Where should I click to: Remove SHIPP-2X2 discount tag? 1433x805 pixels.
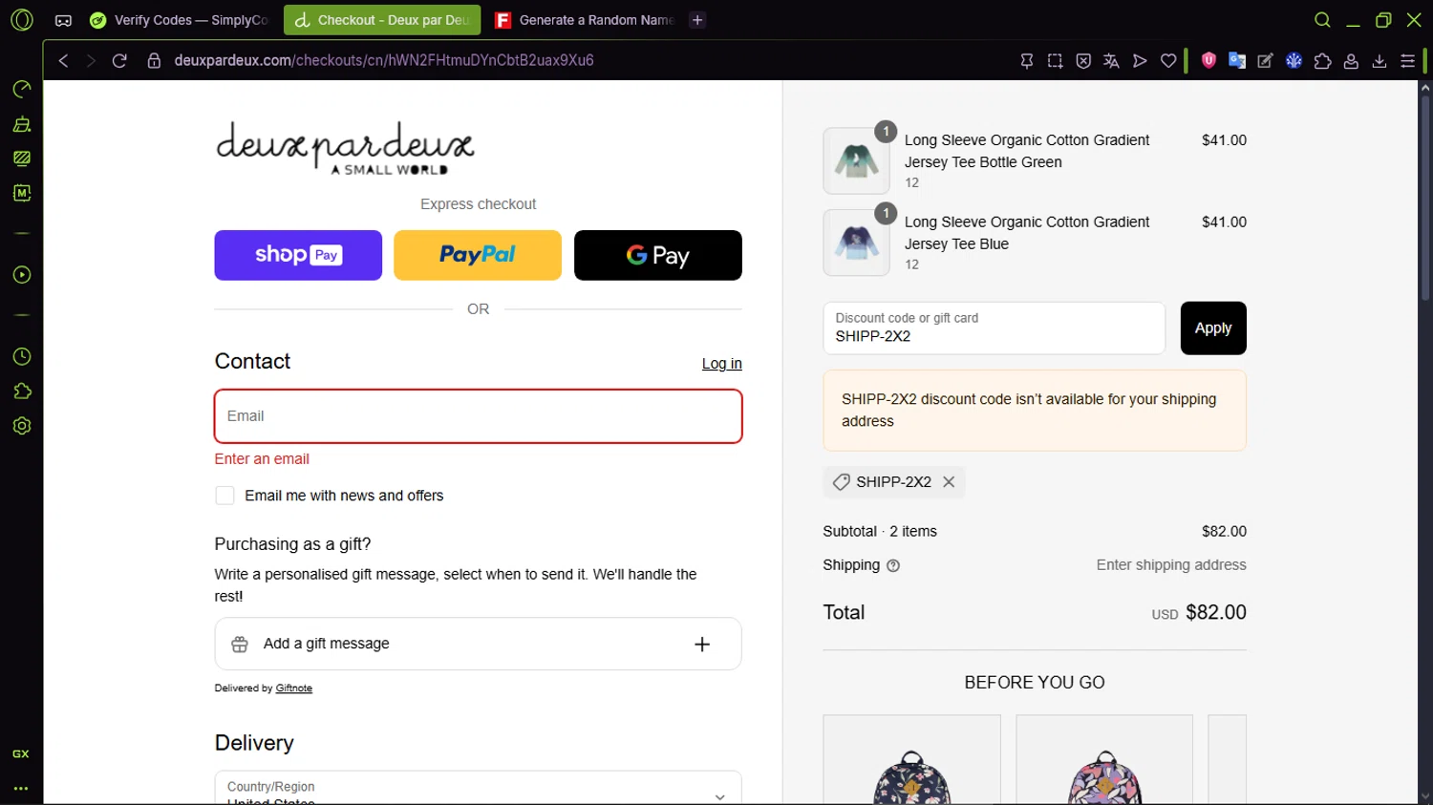(949, 482)
